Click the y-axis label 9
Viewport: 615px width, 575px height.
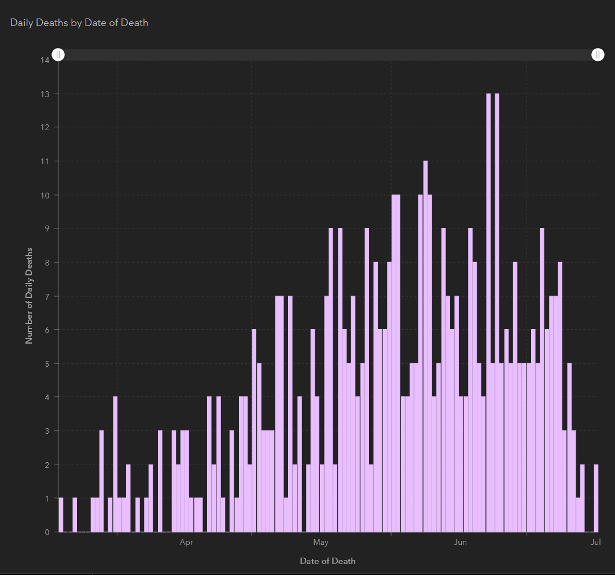click(47, 228)
